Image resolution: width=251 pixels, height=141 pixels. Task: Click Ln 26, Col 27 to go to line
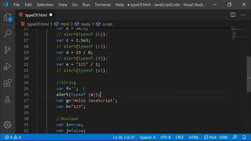(124, 137)
